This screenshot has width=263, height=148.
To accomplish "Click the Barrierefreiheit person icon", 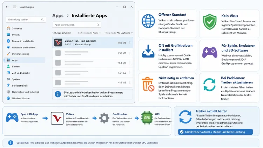I will [x=8, y=86].
